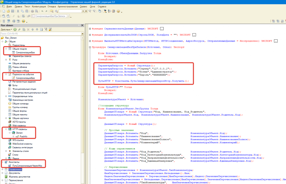Click the subsystem filter funnel icon
The width and height of the screenshot is (286, 184).
pos(46,30)
